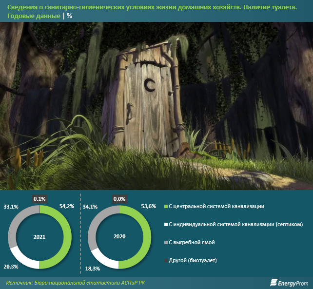
Task: Click the 20,3% value label
Action: pyautogui.click(x=11, y=266)
